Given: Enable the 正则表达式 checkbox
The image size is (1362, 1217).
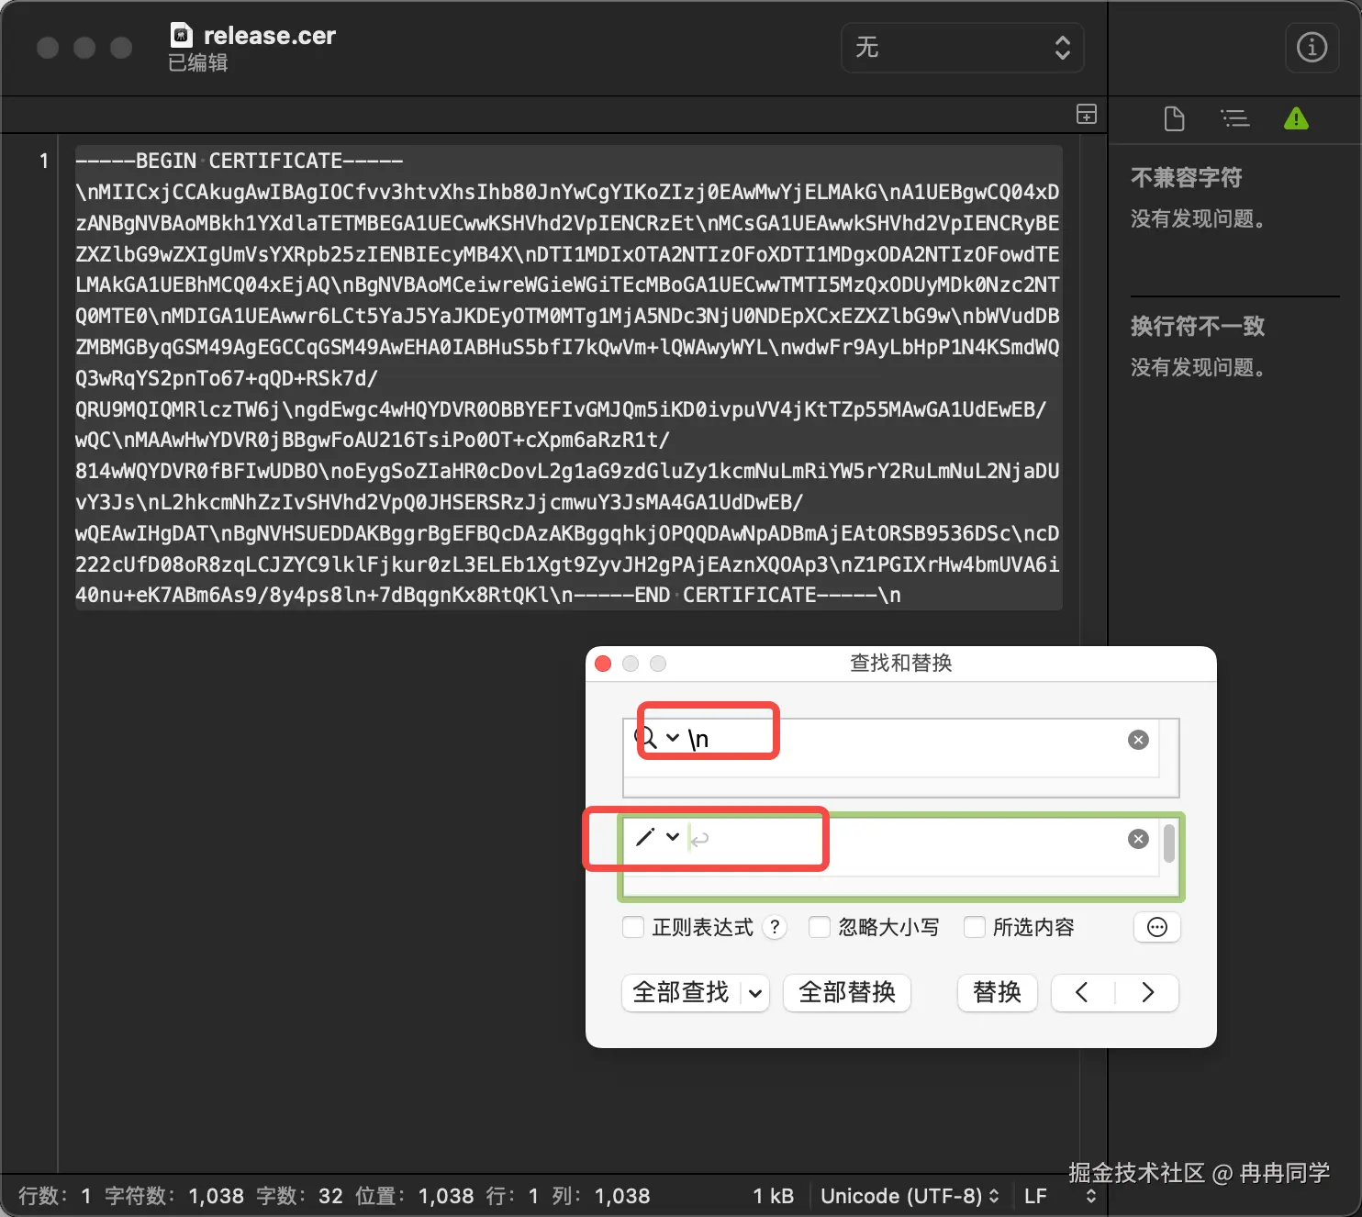Looking at the screenshot, I should point(633,927).
